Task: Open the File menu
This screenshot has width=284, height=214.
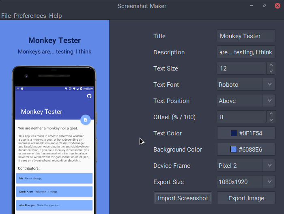Action: click(x=6, y=16)
